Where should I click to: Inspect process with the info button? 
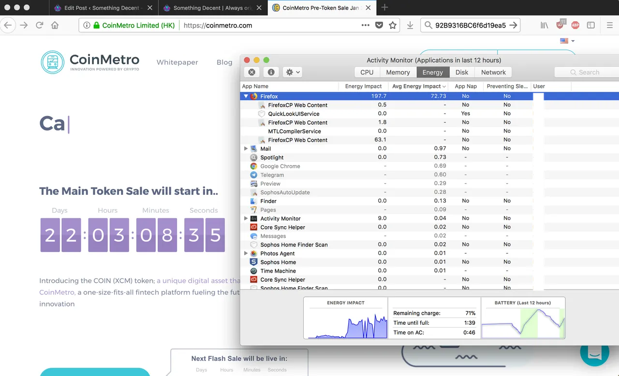click(x=271, y=72)
